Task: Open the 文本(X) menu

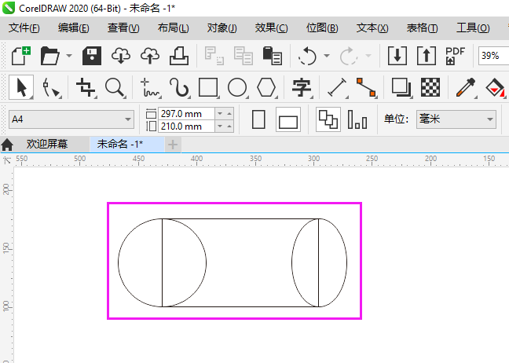Action: tap(372, 28)
